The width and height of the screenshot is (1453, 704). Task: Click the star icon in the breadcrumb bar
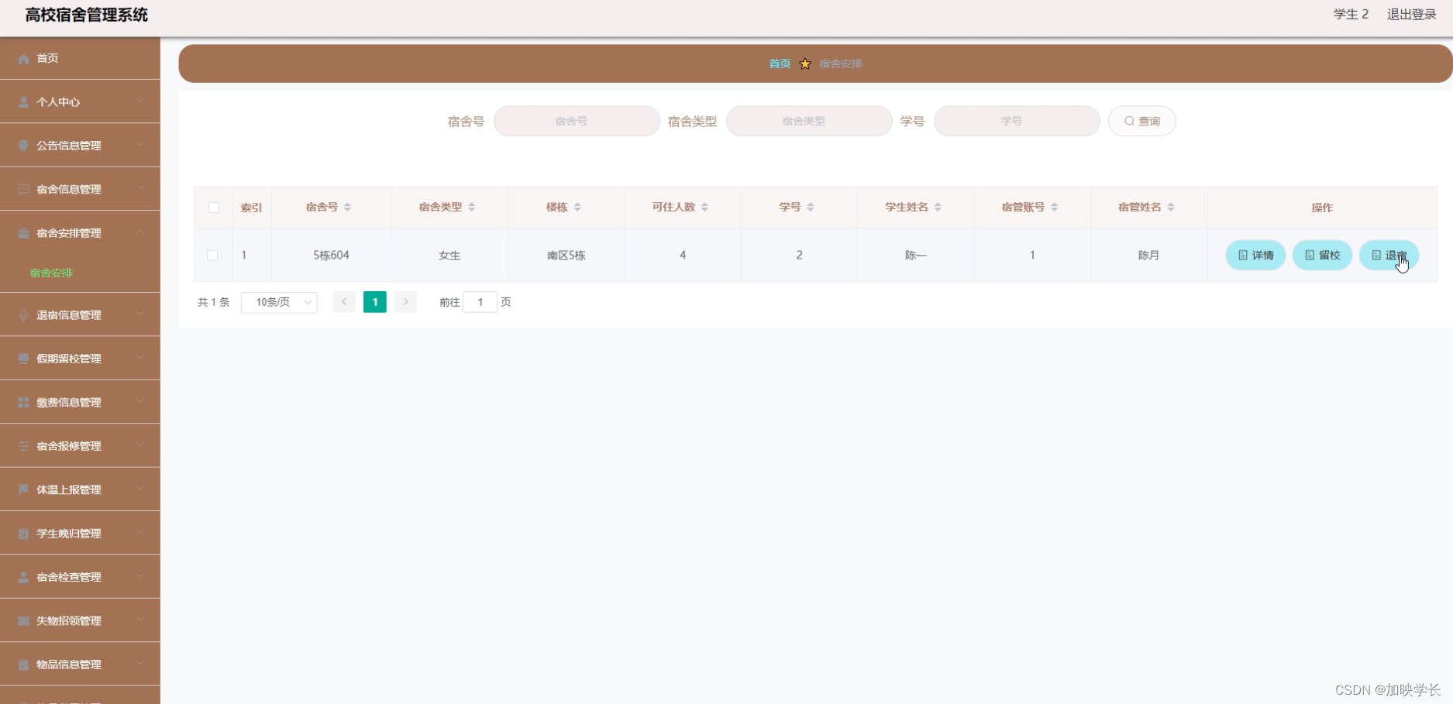805,64
